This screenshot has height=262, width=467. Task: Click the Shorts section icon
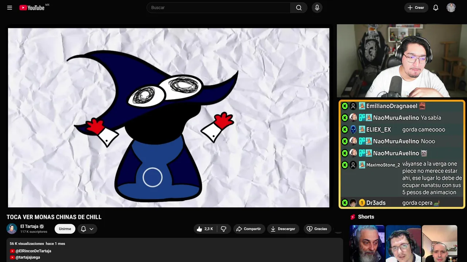[353, 217]
